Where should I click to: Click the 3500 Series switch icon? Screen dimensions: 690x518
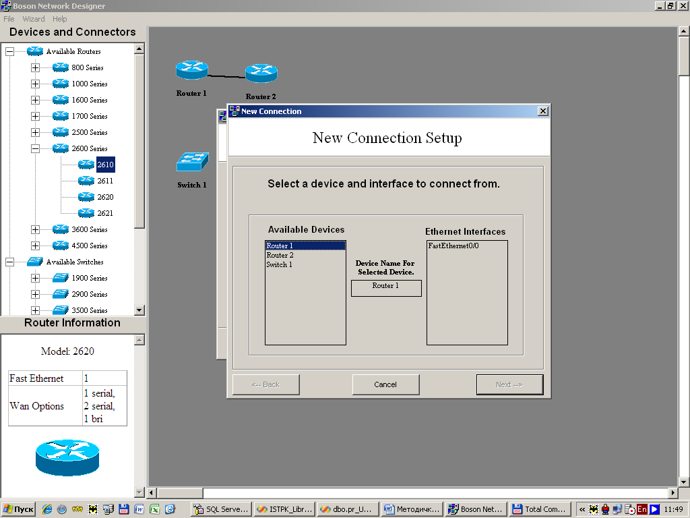point(60,310)
